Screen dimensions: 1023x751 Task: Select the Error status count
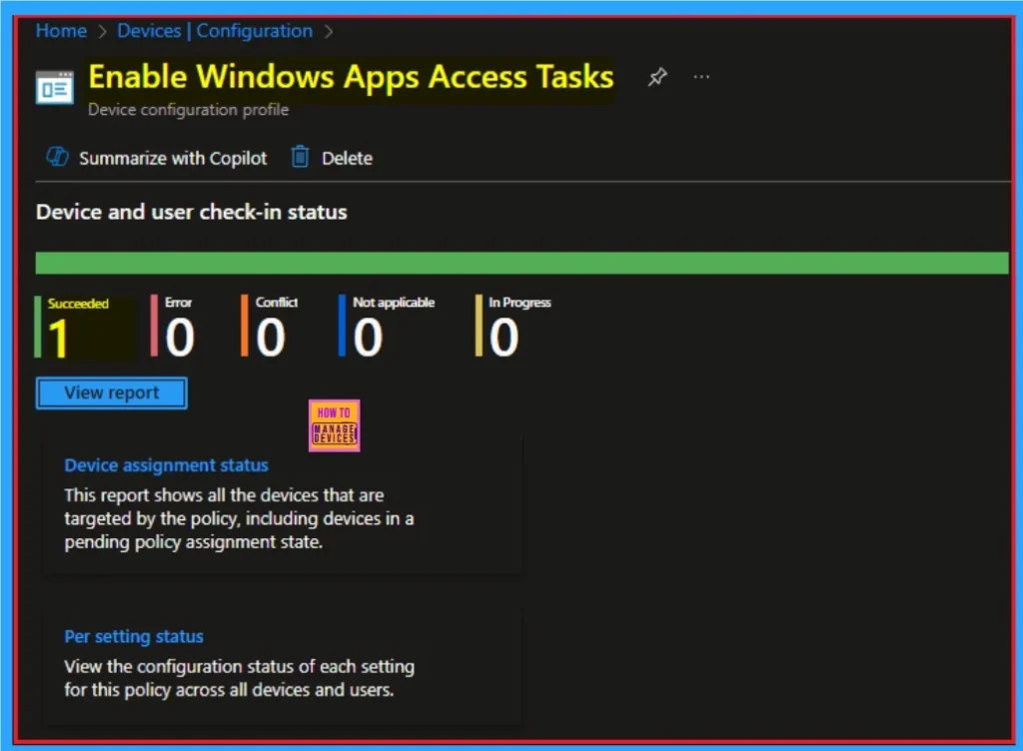[x=180, y=338]
